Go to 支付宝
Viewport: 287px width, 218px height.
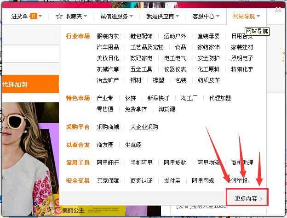(172, 181)
